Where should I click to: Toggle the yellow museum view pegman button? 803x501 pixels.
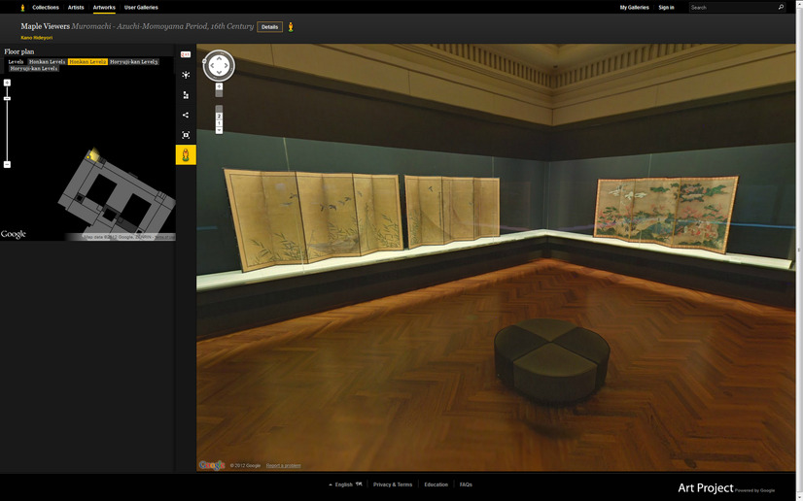pyautogui.click(x=186, y=155)
